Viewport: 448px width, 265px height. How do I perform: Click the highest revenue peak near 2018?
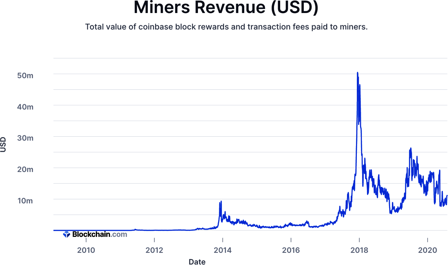pyautogui.click(x=358, y=73)
